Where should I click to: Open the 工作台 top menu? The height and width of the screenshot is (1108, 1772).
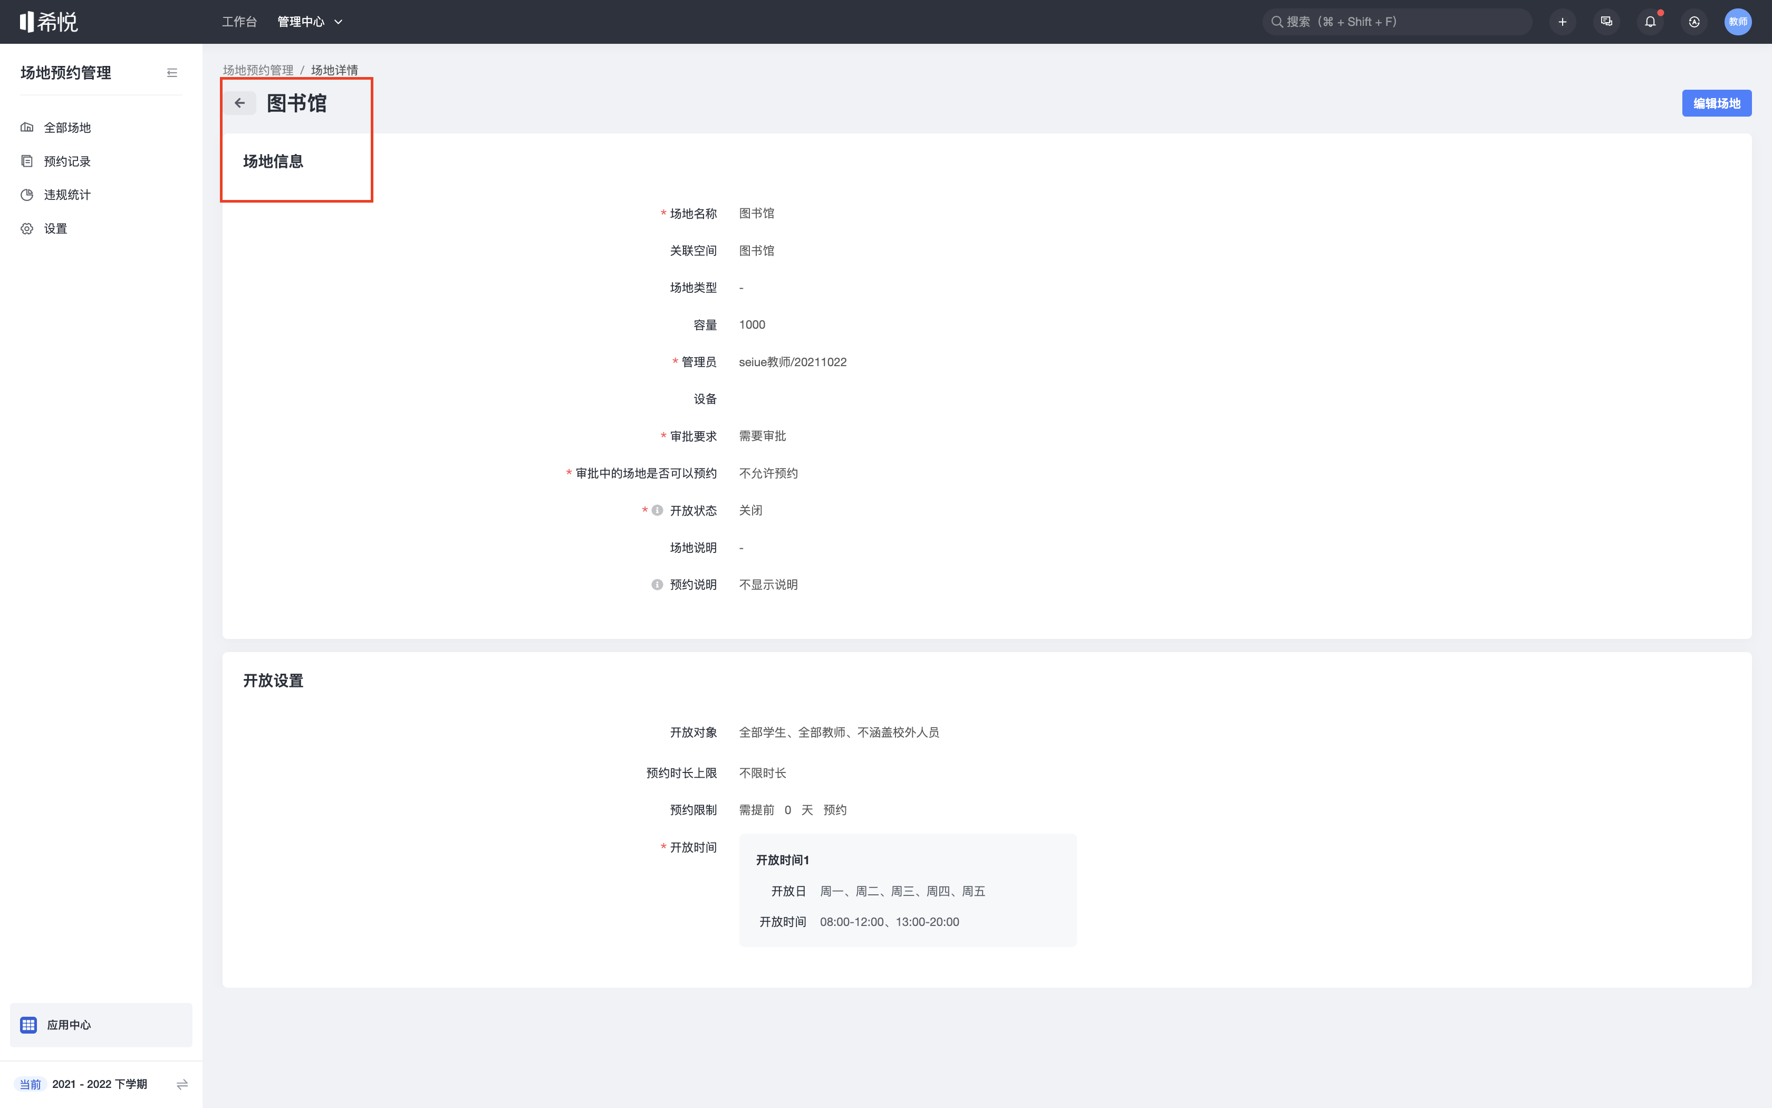[x=239, y=22]
